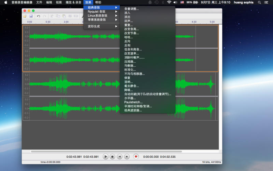
Task: Expand the 波形生成 submenu
Action: pos(101,26)
